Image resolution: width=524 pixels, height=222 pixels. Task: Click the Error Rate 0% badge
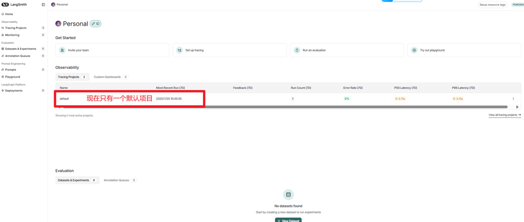tap(347, 99)
